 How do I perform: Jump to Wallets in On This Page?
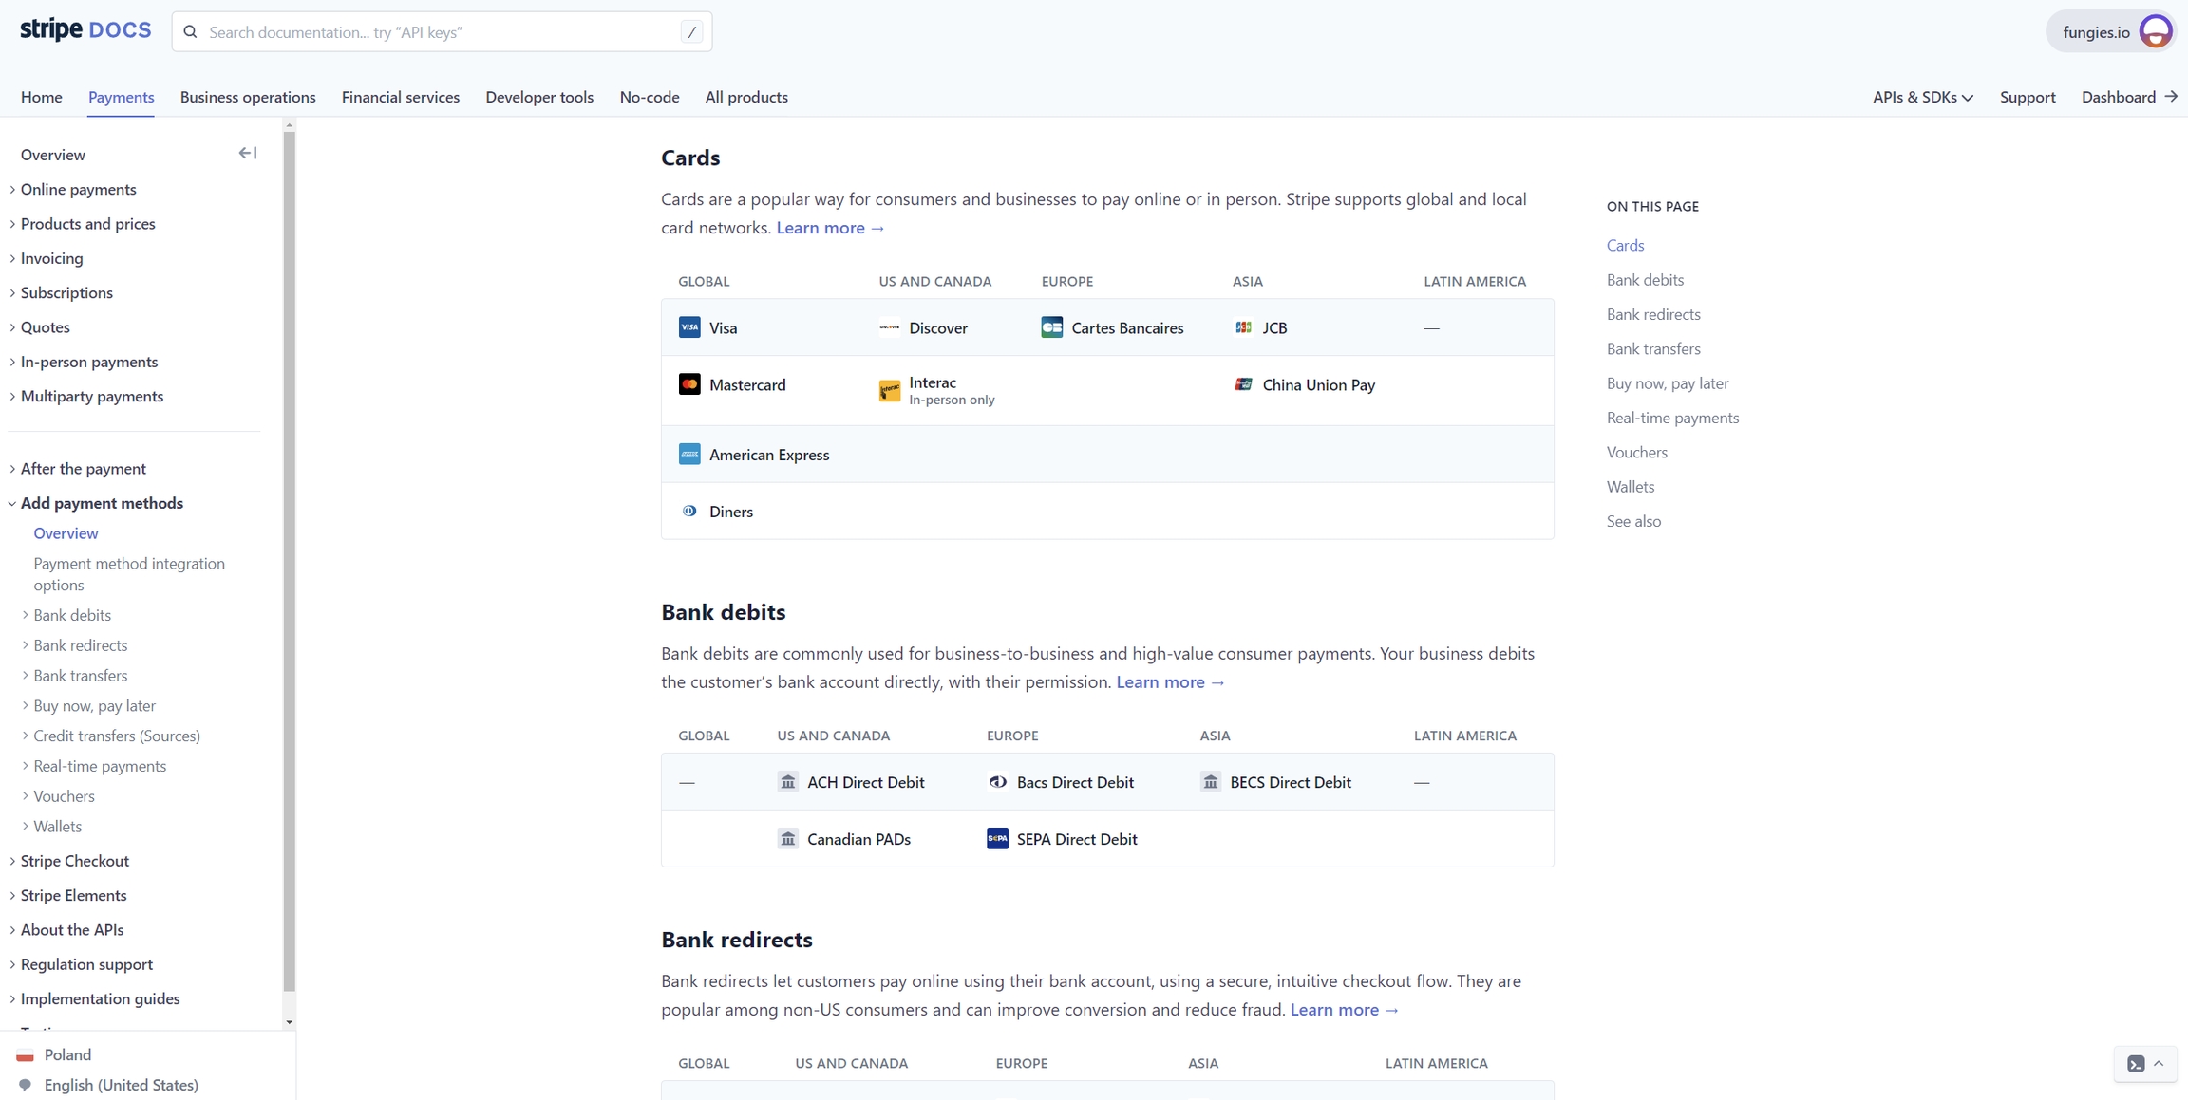pos(1630,487)
